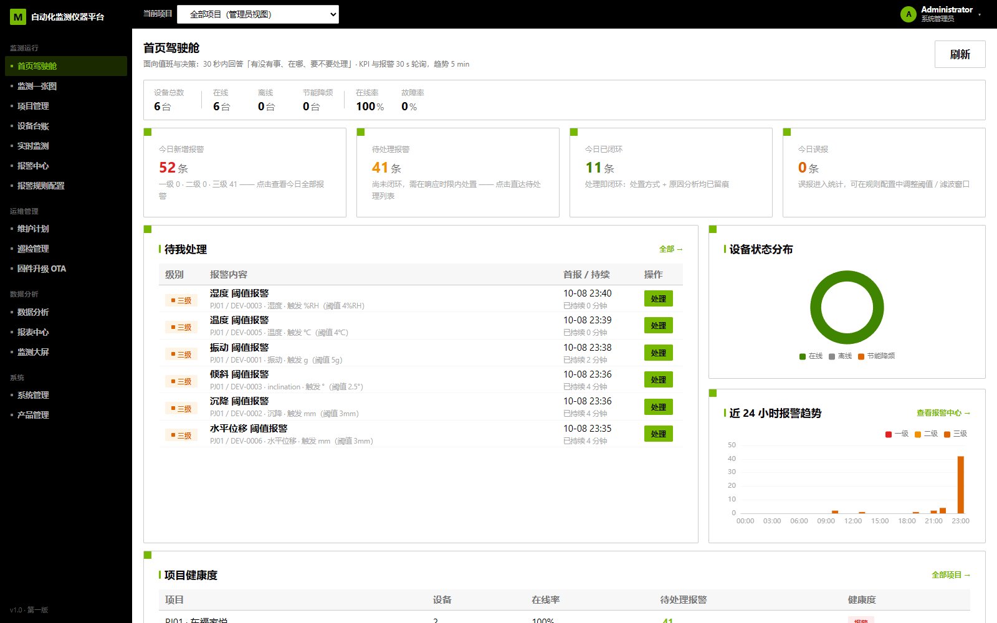Click the green M platform logo
997x623 pixels.
click(18, 17)
